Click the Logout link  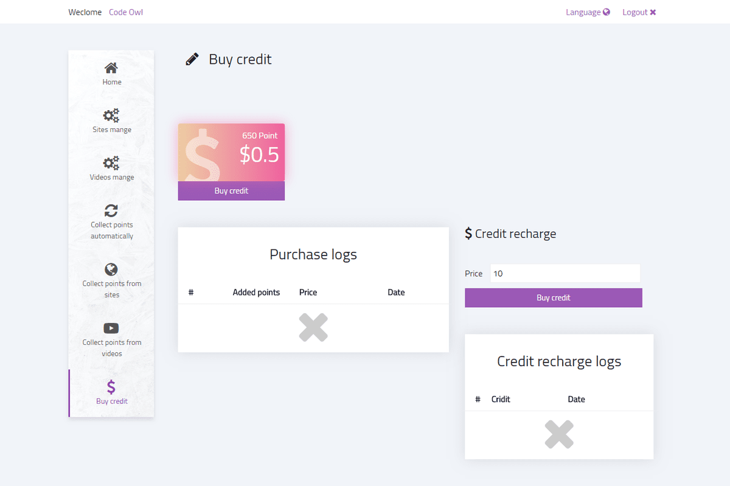(x=634, y=12)
